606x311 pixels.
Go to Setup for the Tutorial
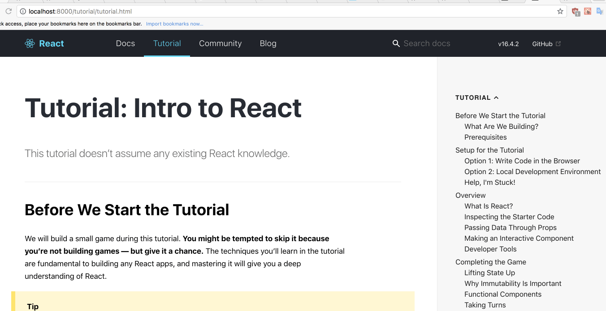tap(489, 150)
